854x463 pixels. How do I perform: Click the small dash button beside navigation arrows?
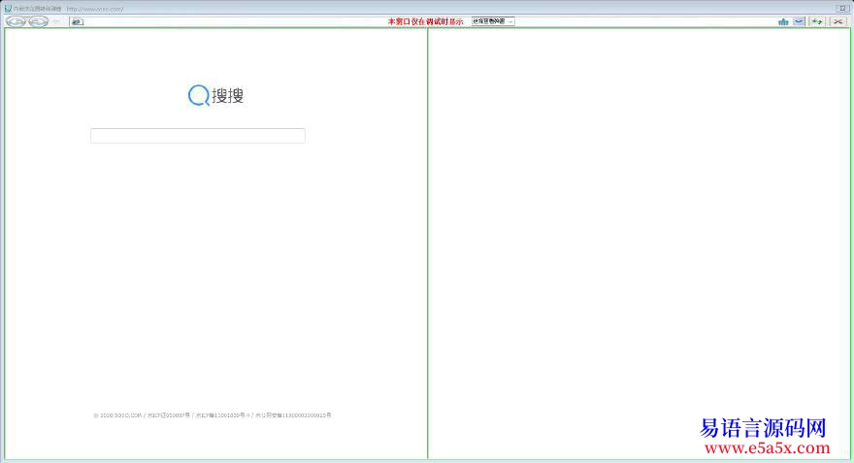coord(56,20)
